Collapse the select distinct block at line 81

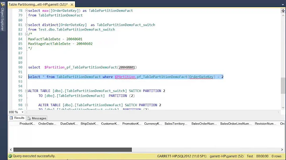coord(26,25)
